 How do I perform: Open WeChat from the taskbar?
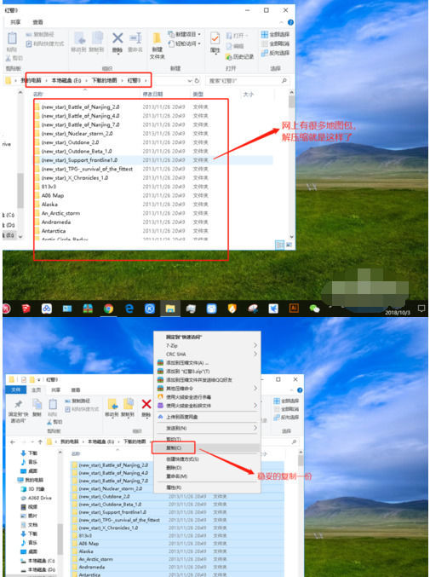tap(314, 309)
